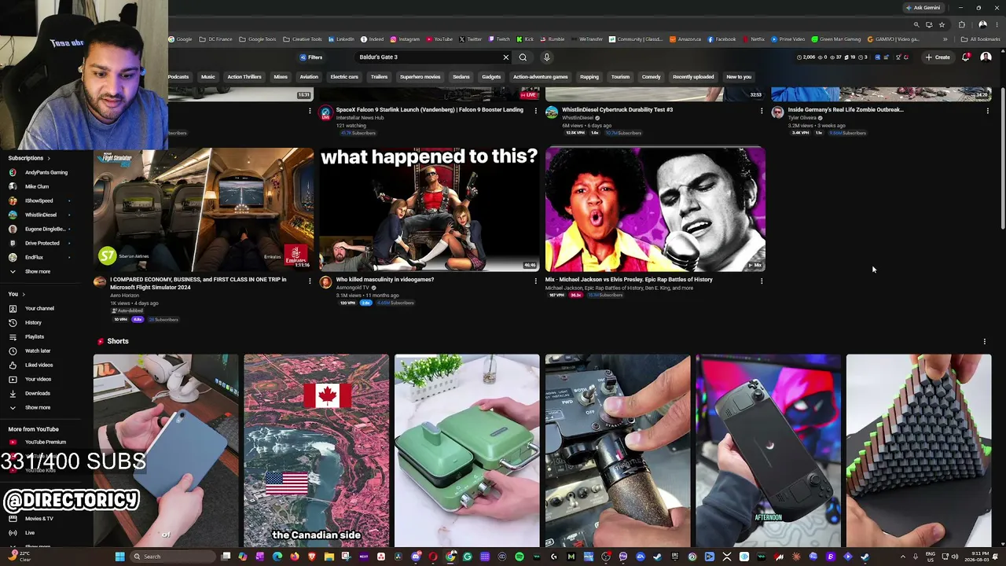Click Ask Gemini in the title bar

923,8
